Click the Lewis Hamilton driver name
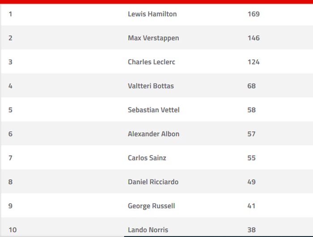Image resolution: width=313 pixels, height=237 pixels. click(x=152, y=14)
